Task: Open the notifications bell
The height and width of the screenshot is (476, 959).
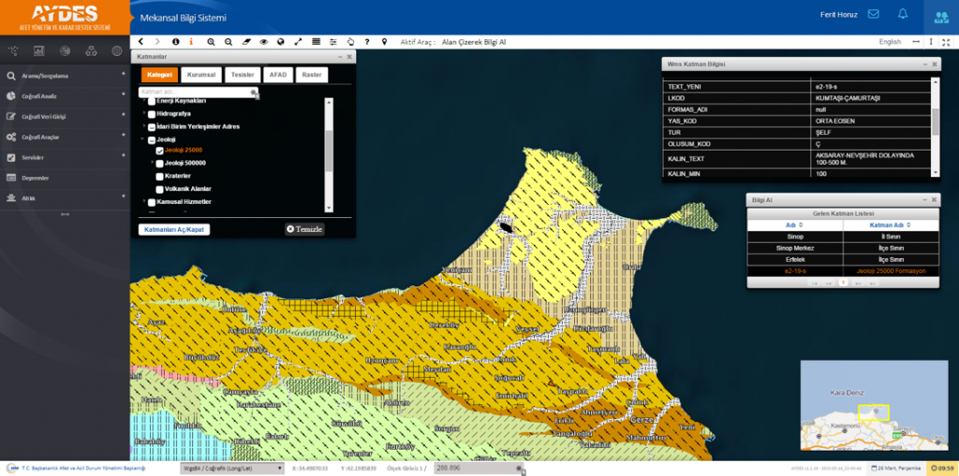Action: (903, 14)
